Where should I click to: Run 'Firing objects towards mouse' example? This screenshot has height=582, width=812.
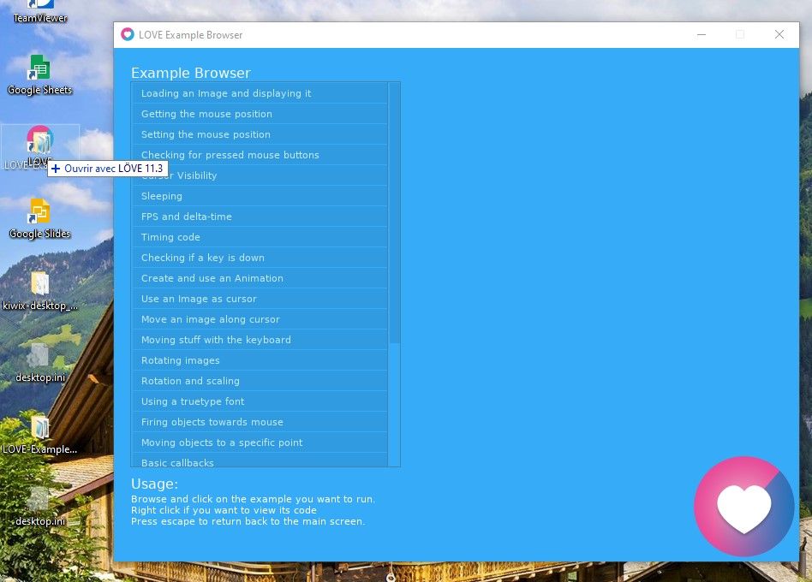tap(260, 422)
